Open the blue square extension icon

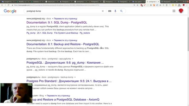pyautogui.click(x=157, y=5)
